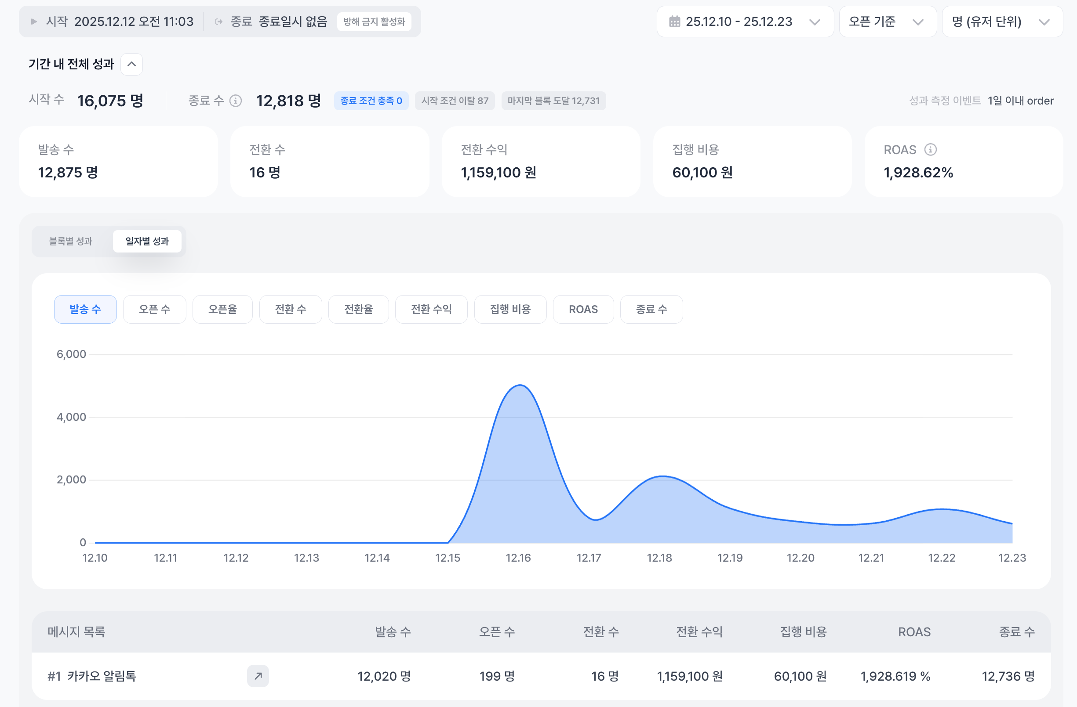Click the 12.16 peak on the chart

(x=520, y=386)
